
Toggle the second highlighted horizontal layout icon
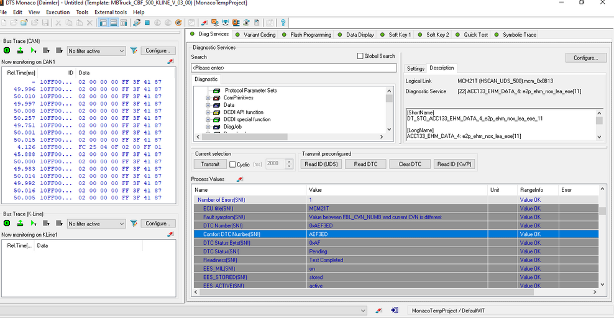[114, 23]
